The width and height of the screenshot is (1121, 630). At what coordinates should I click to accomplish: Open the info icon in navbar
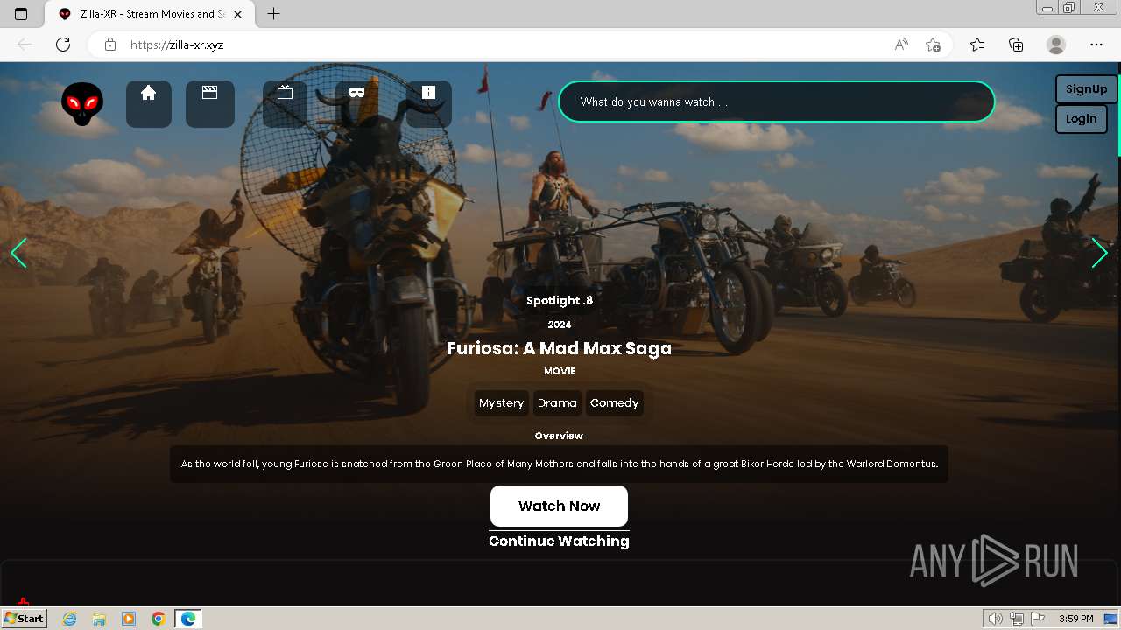tap(428, 104)
